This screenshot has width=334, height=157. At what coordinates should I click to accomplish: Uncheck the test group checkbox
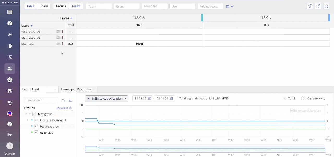pyautogui.click(x=34, y=114)
